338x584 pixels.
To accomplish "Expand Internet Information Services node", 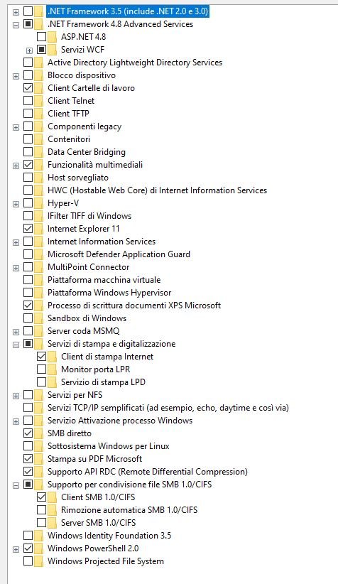I will [x=16, y=242].
